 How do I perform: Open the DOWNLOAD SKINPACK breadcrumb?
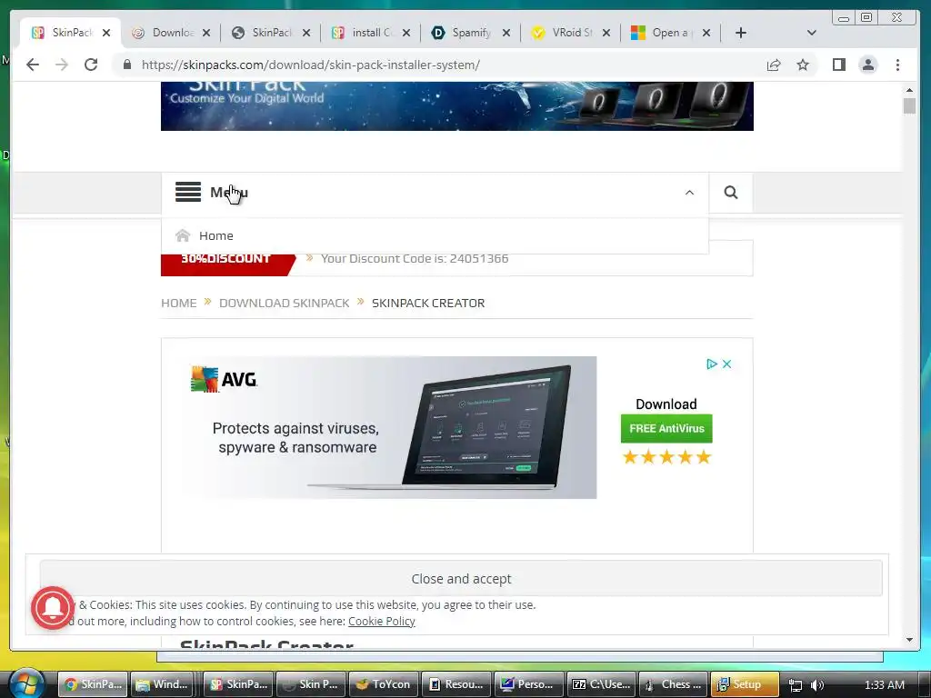[284, 303]
